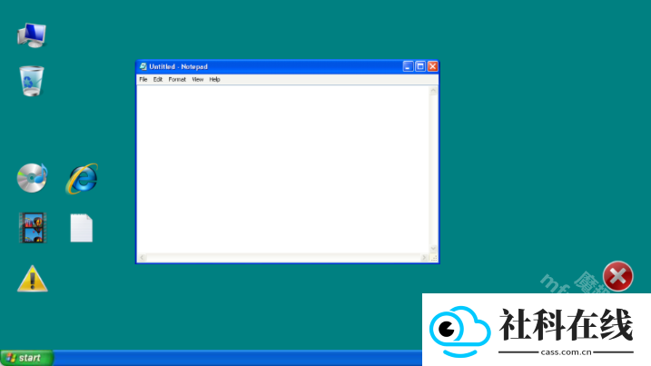651x366 pixels.
Task: Click the Untitled - Notepad title text
Action: pyautogui.click(x=179, y=66)
